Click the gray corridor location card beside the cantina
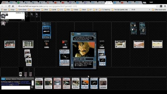Viewport: 167px width, 94px height. pyautogui.click(x=28, y=44)
